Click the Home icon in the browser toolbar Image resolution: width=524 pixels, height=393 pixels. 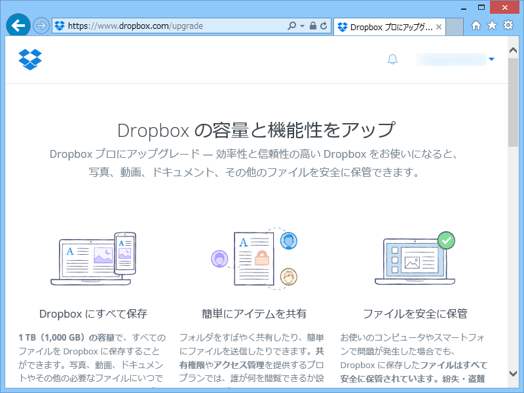coord(477,25)
